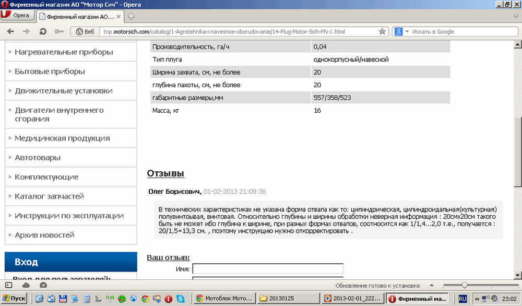Click the page scroll down arrow
Screen dimensions: 522x306
tap(517, 275)
